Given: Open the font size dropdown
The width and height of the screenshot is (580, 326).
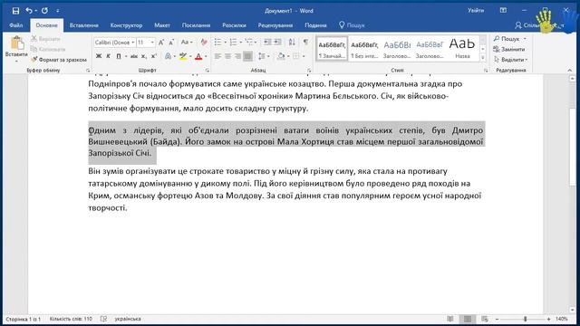Looking at the screenshot, I should [x=152, y=43].
